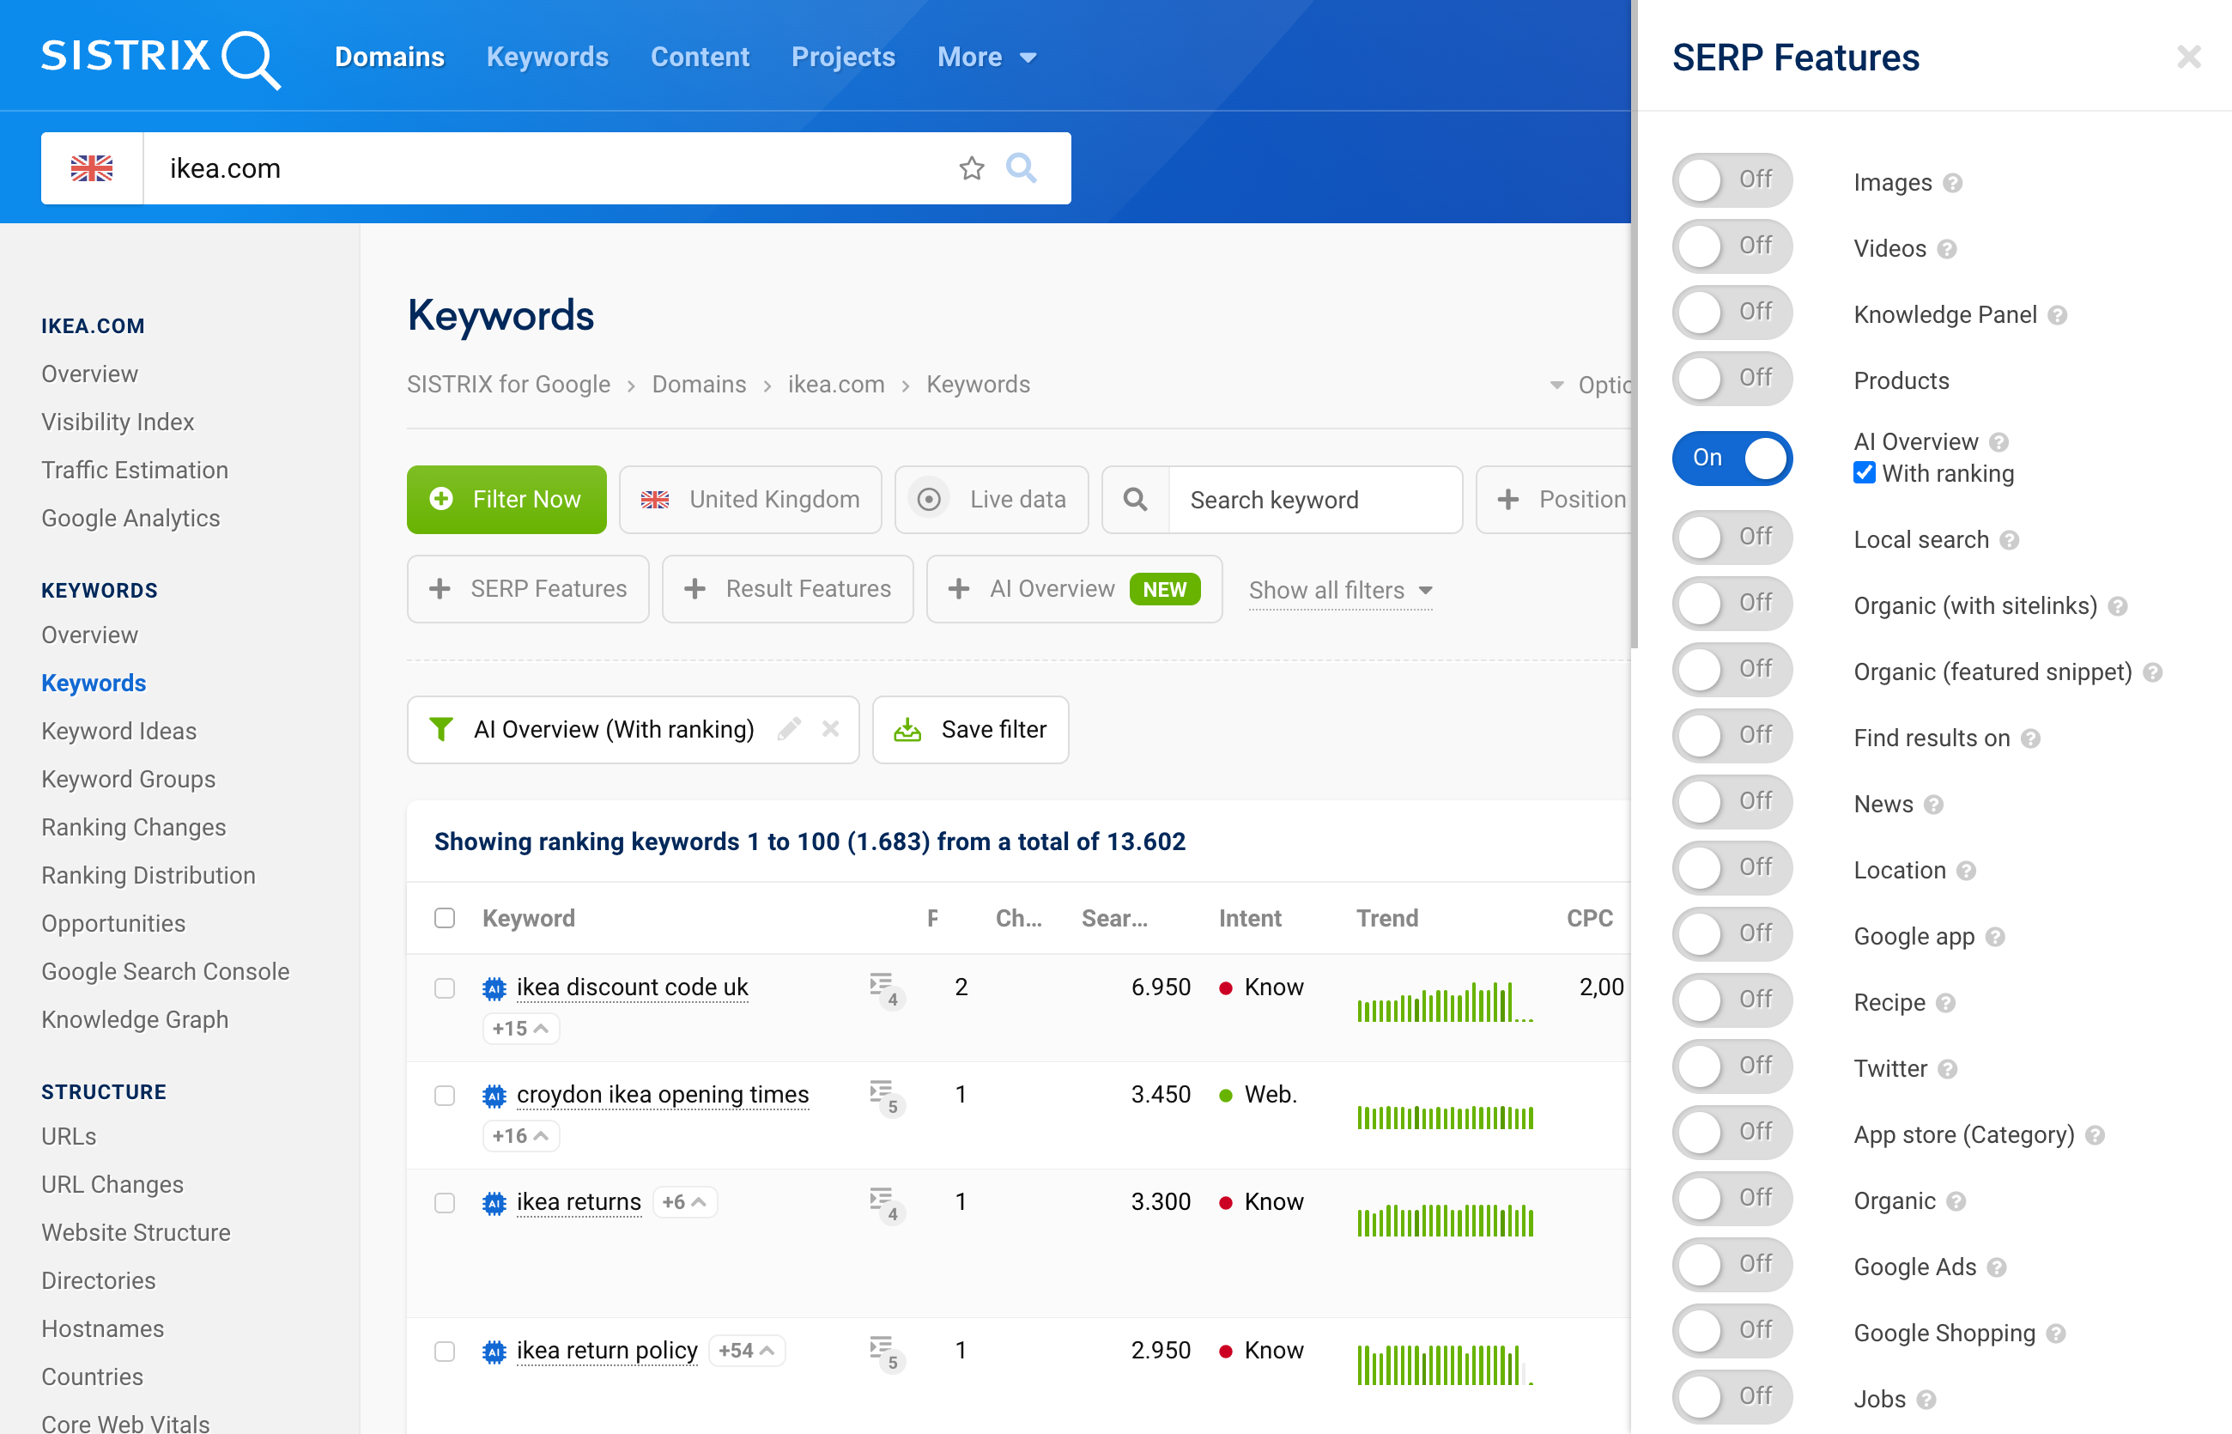Open help icon next to Videos

[x=1947, y=250]
